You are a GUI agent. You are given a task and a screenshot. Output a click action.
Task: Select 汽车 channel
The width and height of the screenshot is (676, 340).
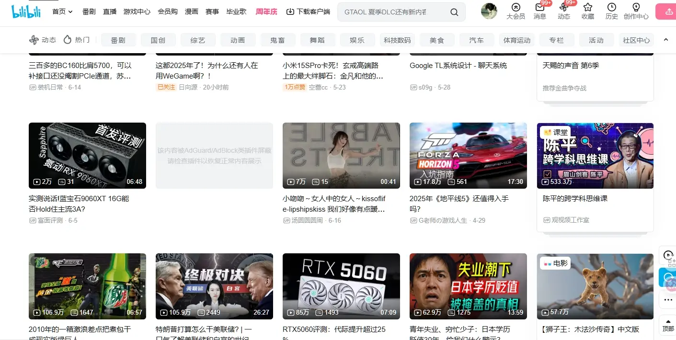click(477, 40)
